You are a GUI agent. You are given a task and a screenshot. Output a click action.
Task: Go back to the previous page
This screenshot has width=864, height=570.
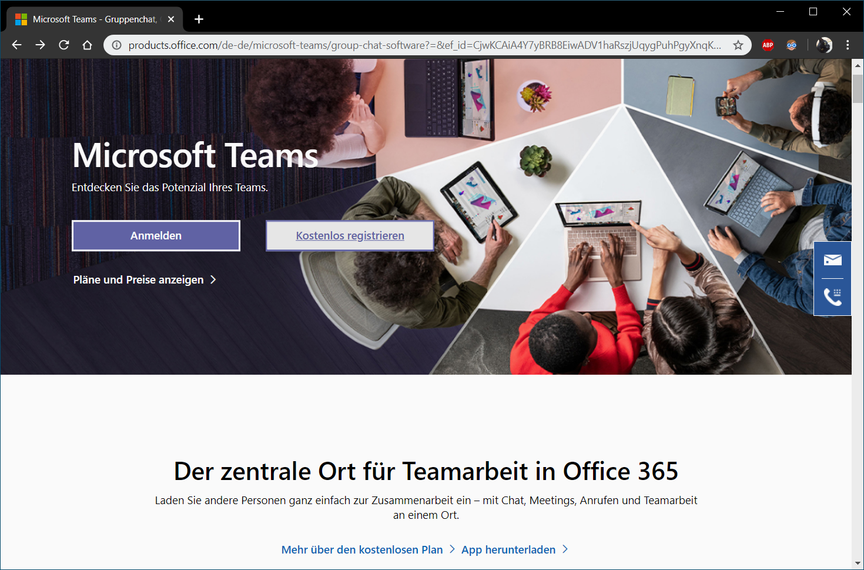coord(16,45)
